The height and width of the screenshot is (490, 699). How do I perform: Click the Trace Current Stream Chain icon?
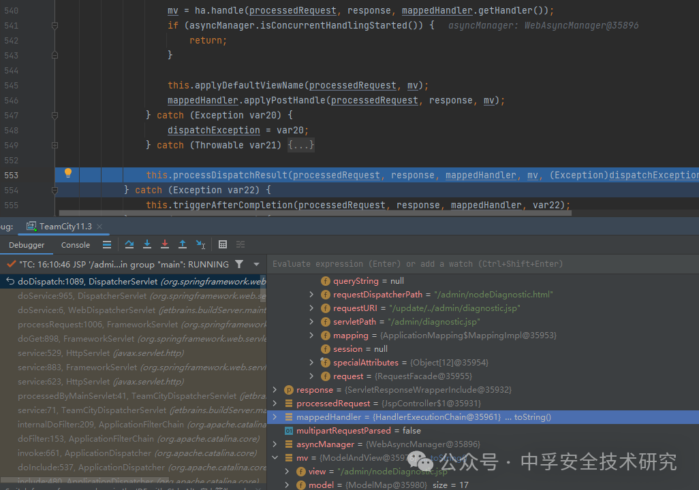(x=240, y=244)
